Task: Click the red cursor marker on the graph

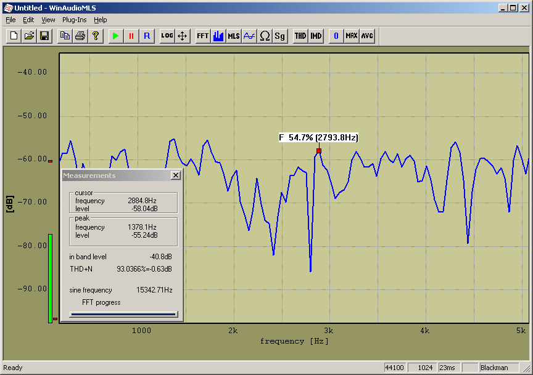Action: (319, 151)
